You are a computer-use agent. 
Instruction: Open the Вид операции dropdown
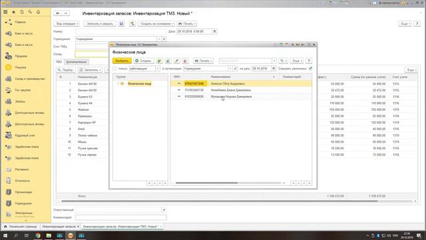point(67,24)
